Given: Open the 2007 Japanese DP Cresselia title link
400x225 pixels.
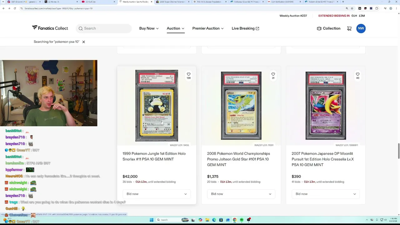Looking at the screenshot, I should click(x=323, y=159).
